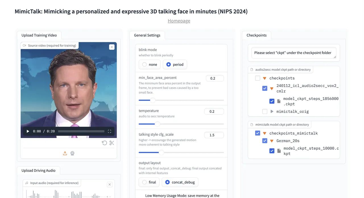
Task: Remove the input audio with X icon
Action: pos(109,185)
